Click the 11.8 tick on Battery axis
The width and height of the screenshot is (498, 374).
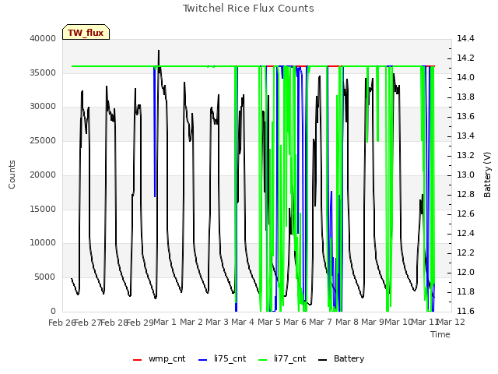465,292
